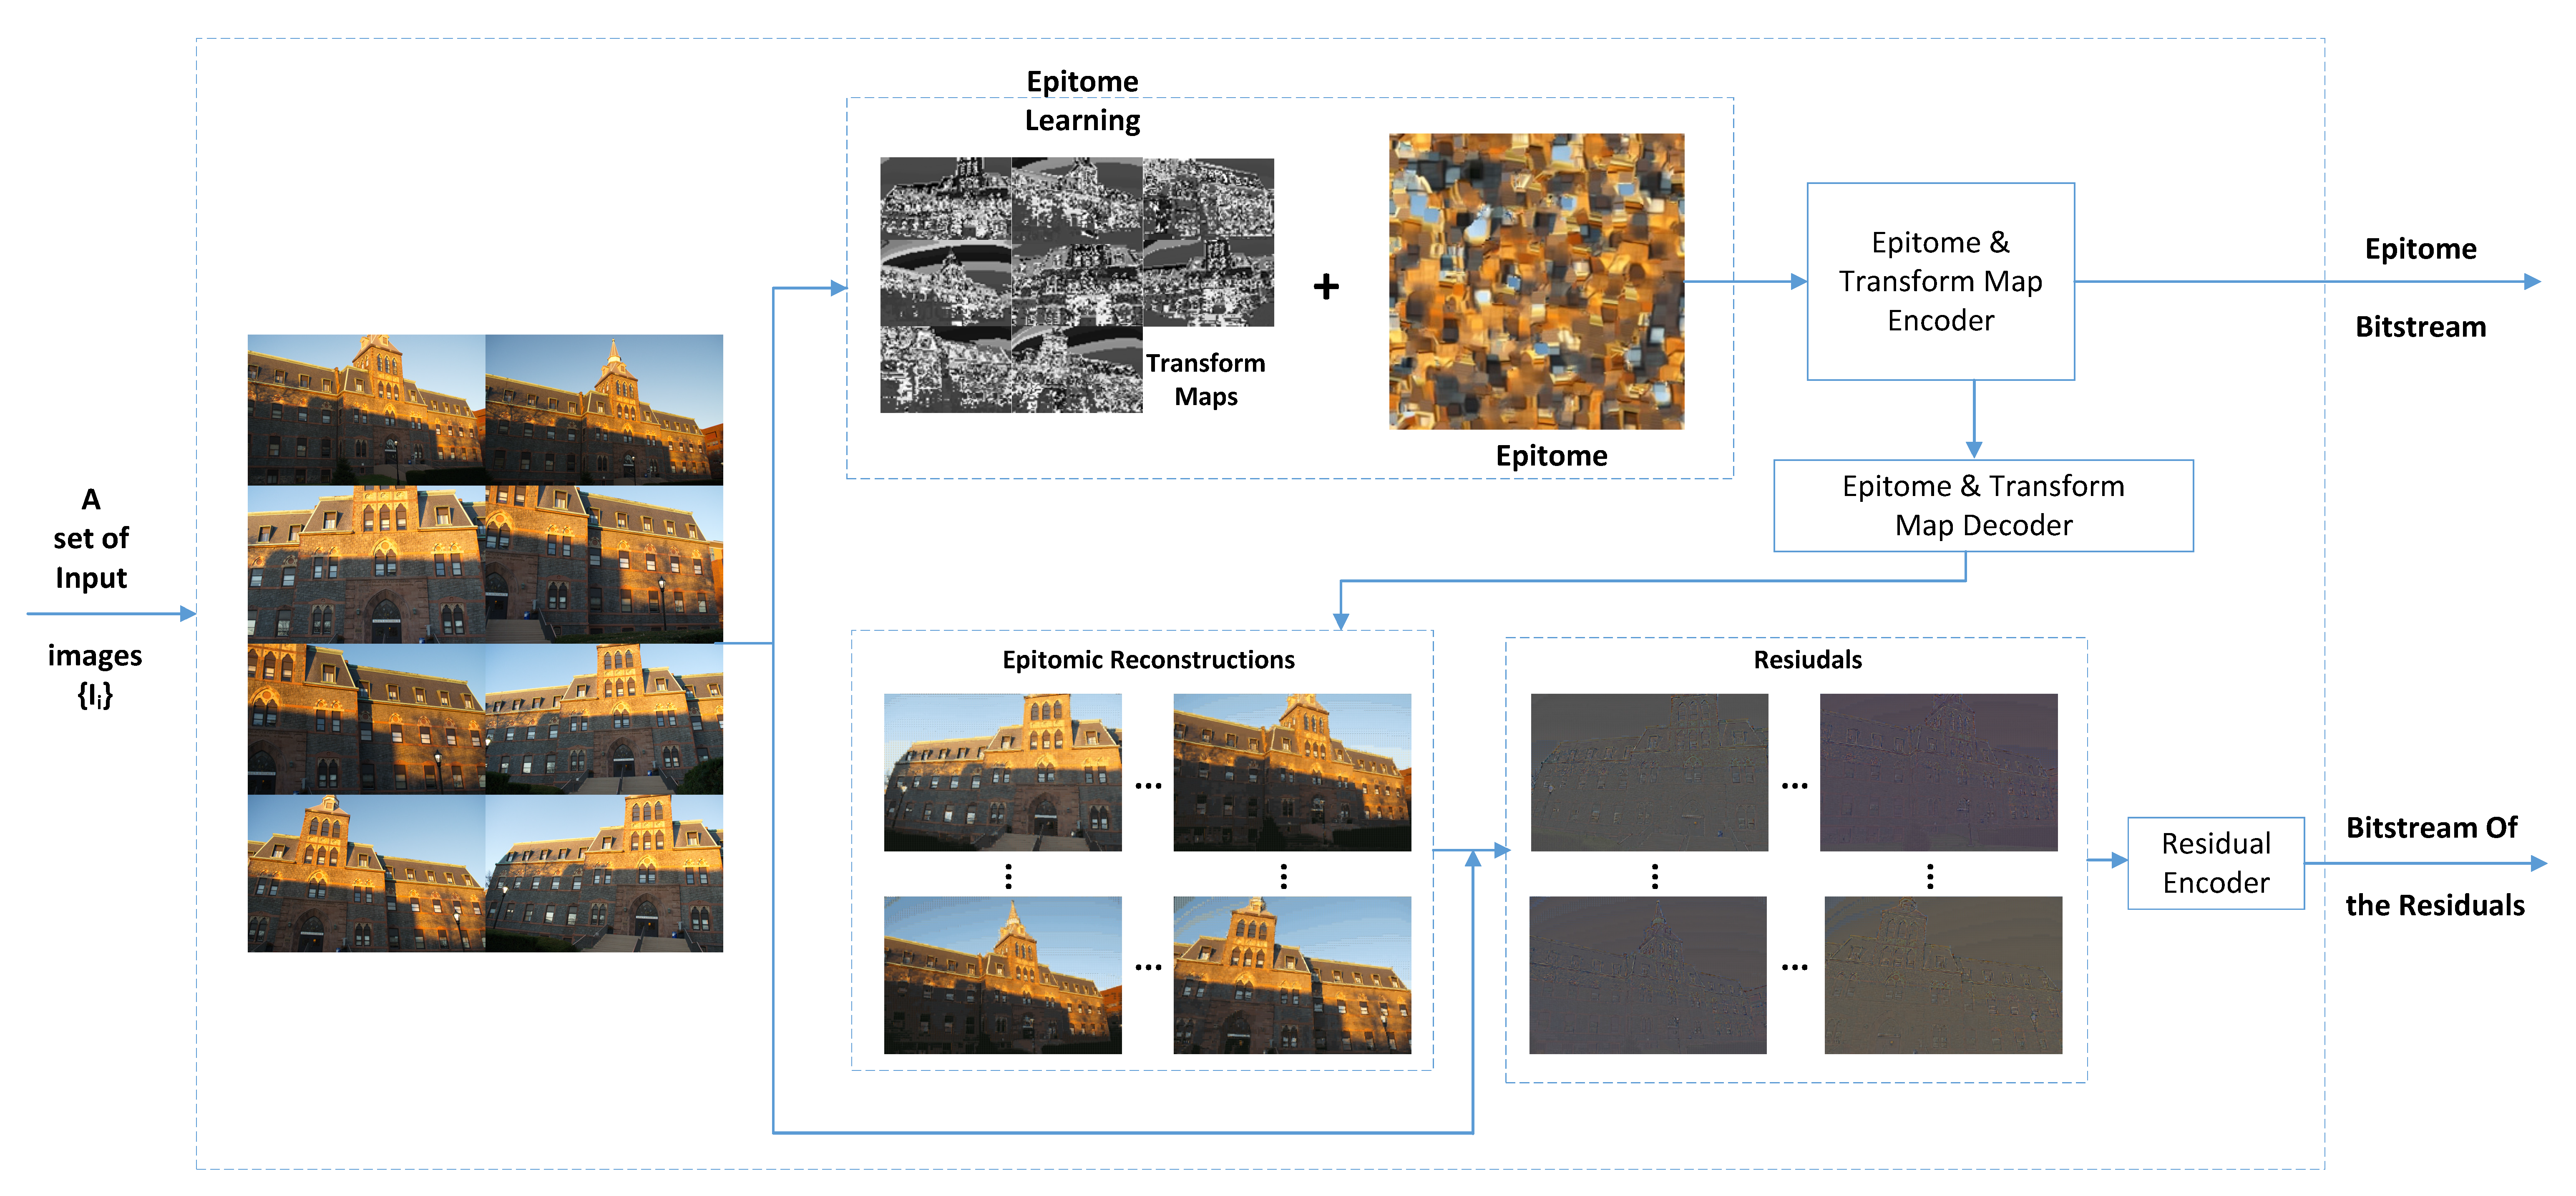Image resolution: width=2576 pixels, height=1196 pixels.
Task: Click the plus sign between maps and epitome
Action: pyautogui.click(x=1326, y=287)
